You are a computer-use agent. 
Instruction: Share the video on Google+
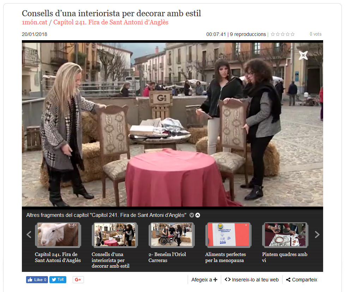(x=78, y=280)
